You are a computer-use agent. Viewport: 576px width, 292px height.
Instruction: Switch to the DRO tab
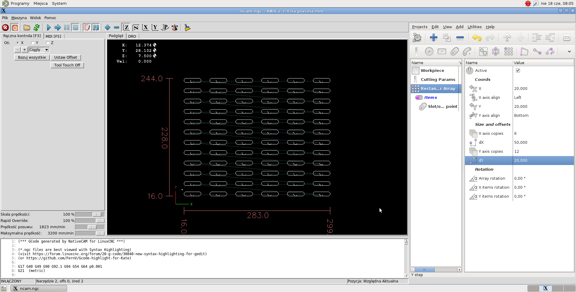(x=132, y=36)
